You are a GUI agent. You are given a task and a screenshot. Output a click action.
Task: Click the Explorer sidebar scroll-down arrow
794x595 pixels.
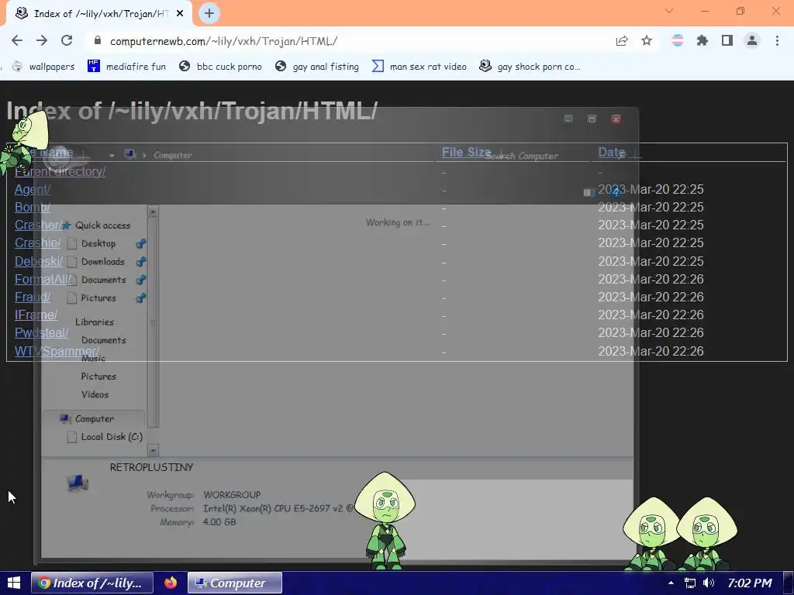[x=153, y=450]
